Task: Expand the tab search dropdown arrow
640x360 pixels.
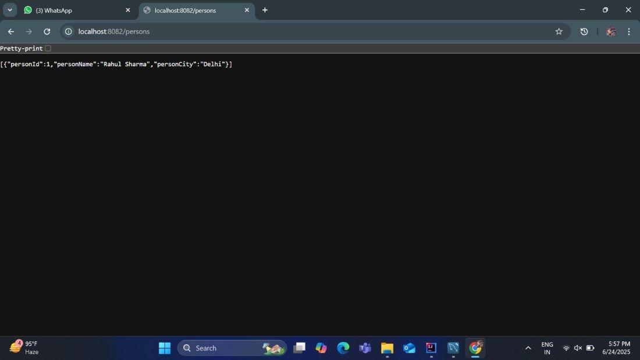Action: (x=10, y=10)
